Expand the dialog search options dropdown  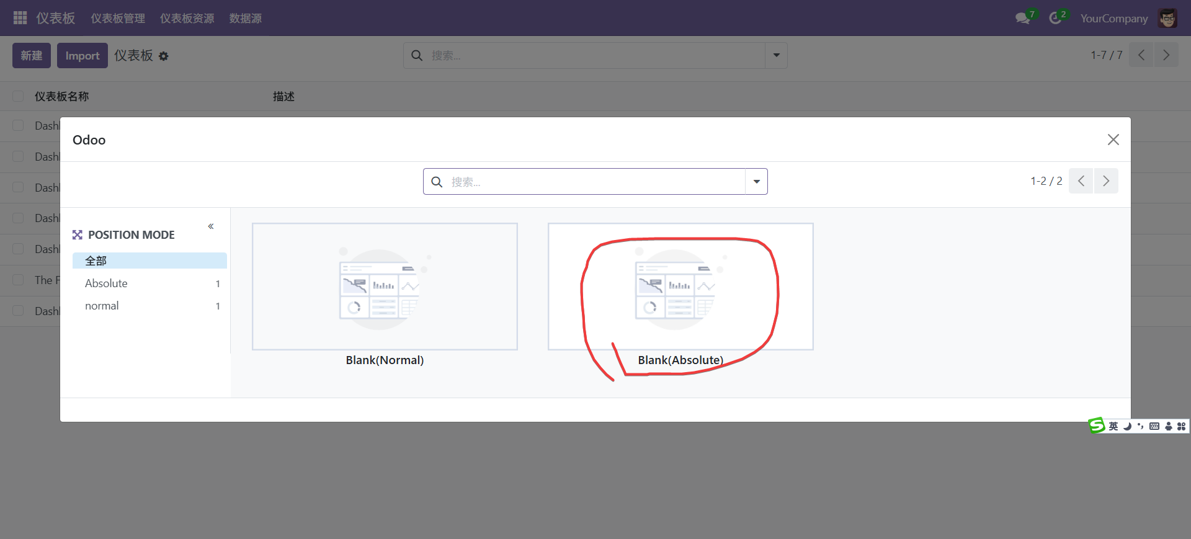[x=756, y=182]
